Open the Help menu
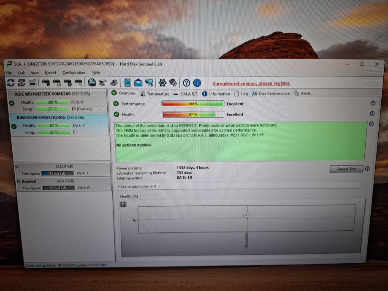The height and width of the screenshot is (291, 388). pos(96,73)
